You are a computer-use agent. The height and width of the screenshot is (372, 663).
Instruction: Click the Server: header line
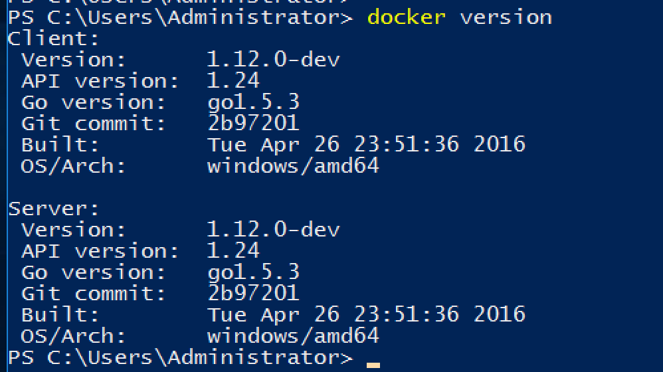(53, 209)
